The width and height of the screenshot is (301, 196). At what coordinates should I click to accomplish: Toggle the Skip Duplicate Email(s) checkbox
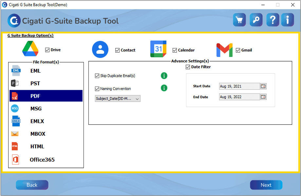pyautogui.click(x=97, y=76)
